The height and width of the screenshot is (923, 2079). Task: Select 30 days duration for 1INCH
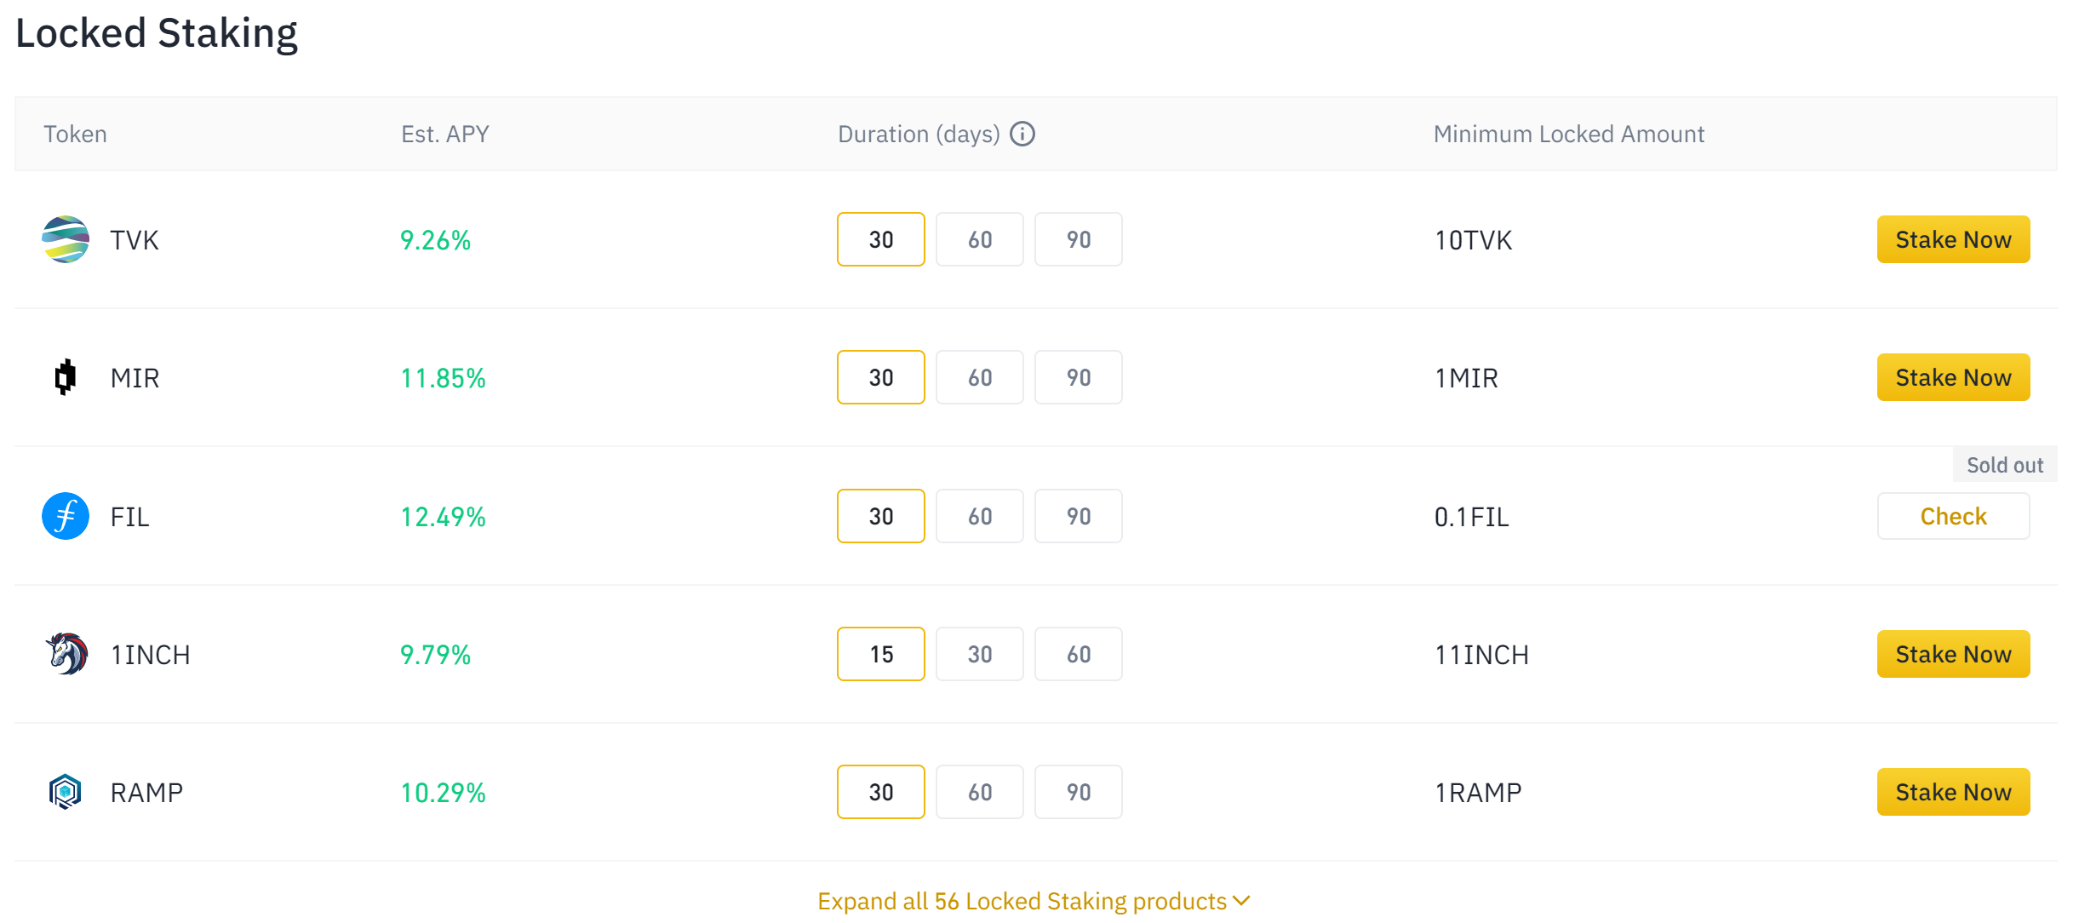pyautogui.click(x=980, y=654)
